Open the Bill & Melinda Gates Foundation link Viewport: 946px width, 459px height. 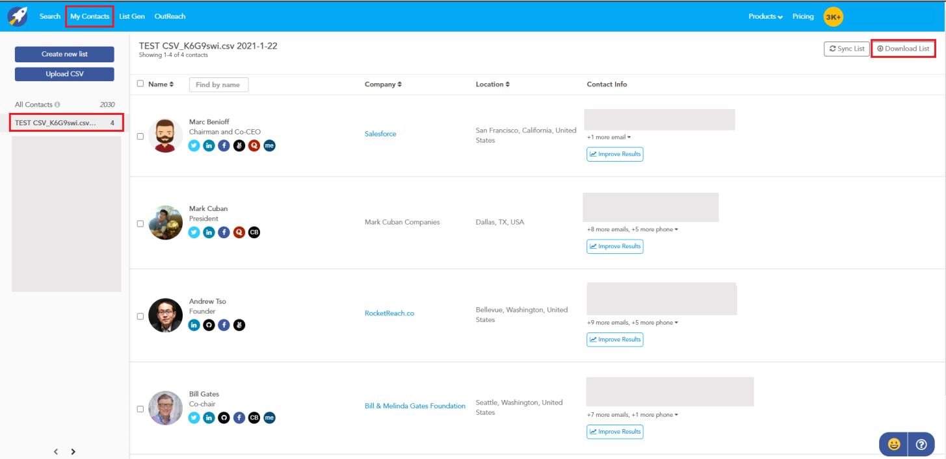(x=415, y=406)
